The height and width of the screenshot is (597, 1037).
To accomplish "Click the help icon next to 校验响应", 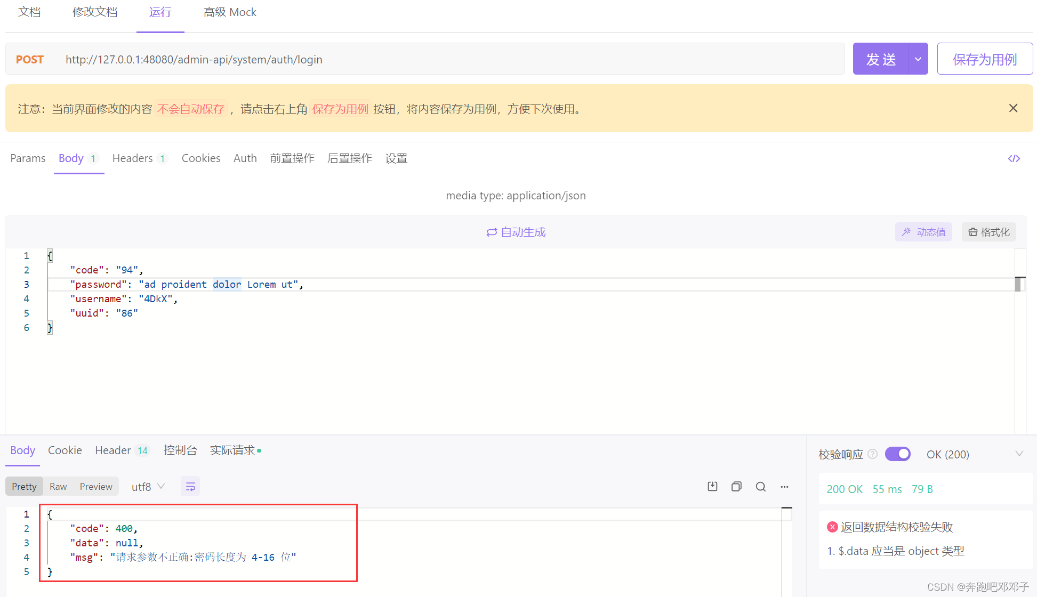I will tap(873, 454).
